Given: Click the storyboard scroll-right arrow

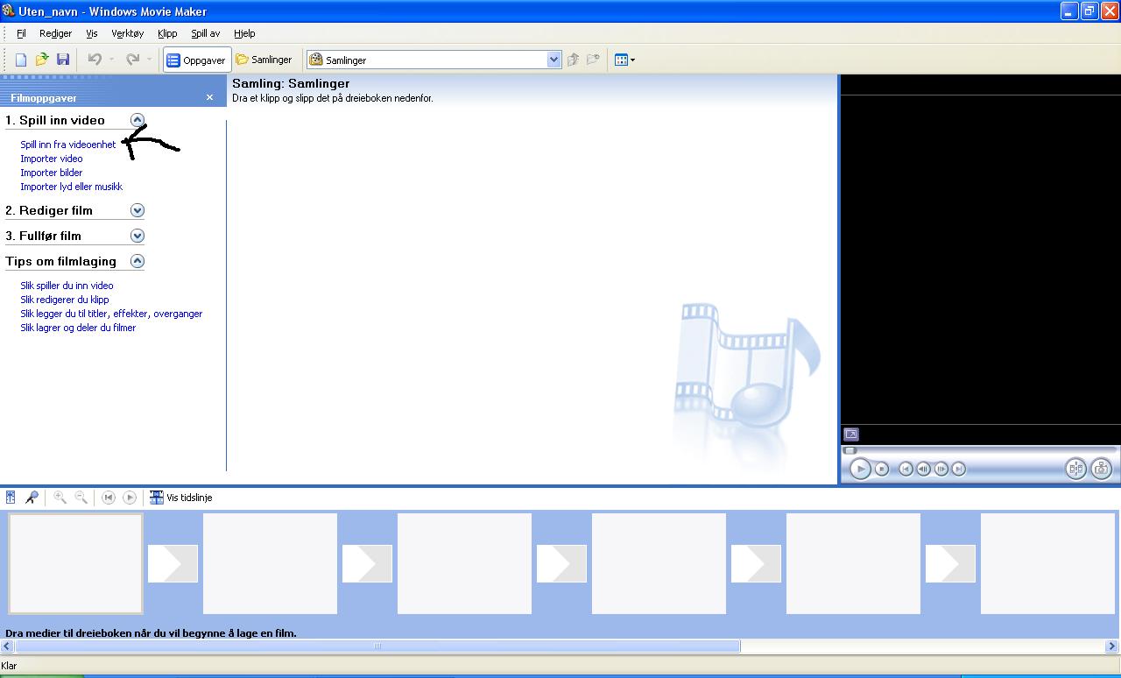Looking at the screenshot, I should 1112,646.
